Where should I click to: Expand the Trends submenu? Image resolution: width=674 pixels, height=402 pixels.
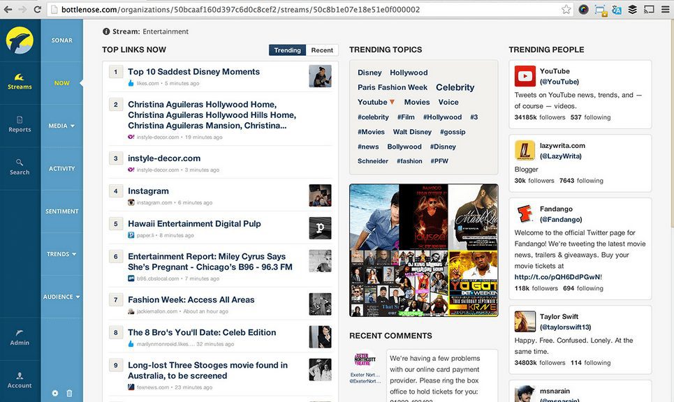tap(61, 254)
